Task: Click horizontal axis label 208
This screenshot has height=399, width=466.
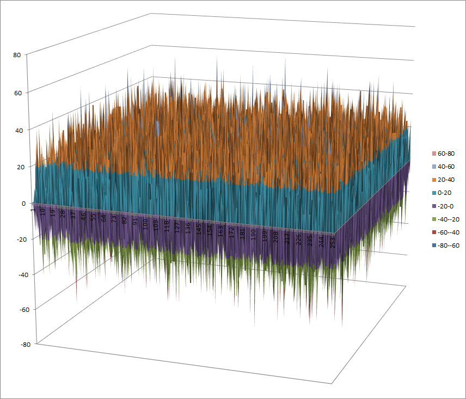Action: 276,237
